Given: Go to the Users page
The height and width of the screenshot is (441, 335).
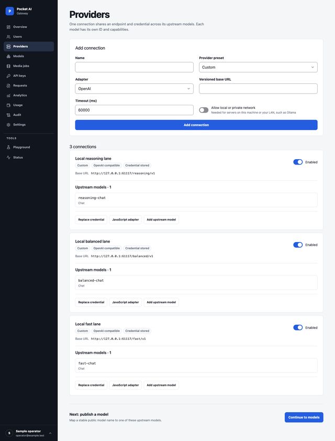Looking at the screenshot, I should coord(29,37).
